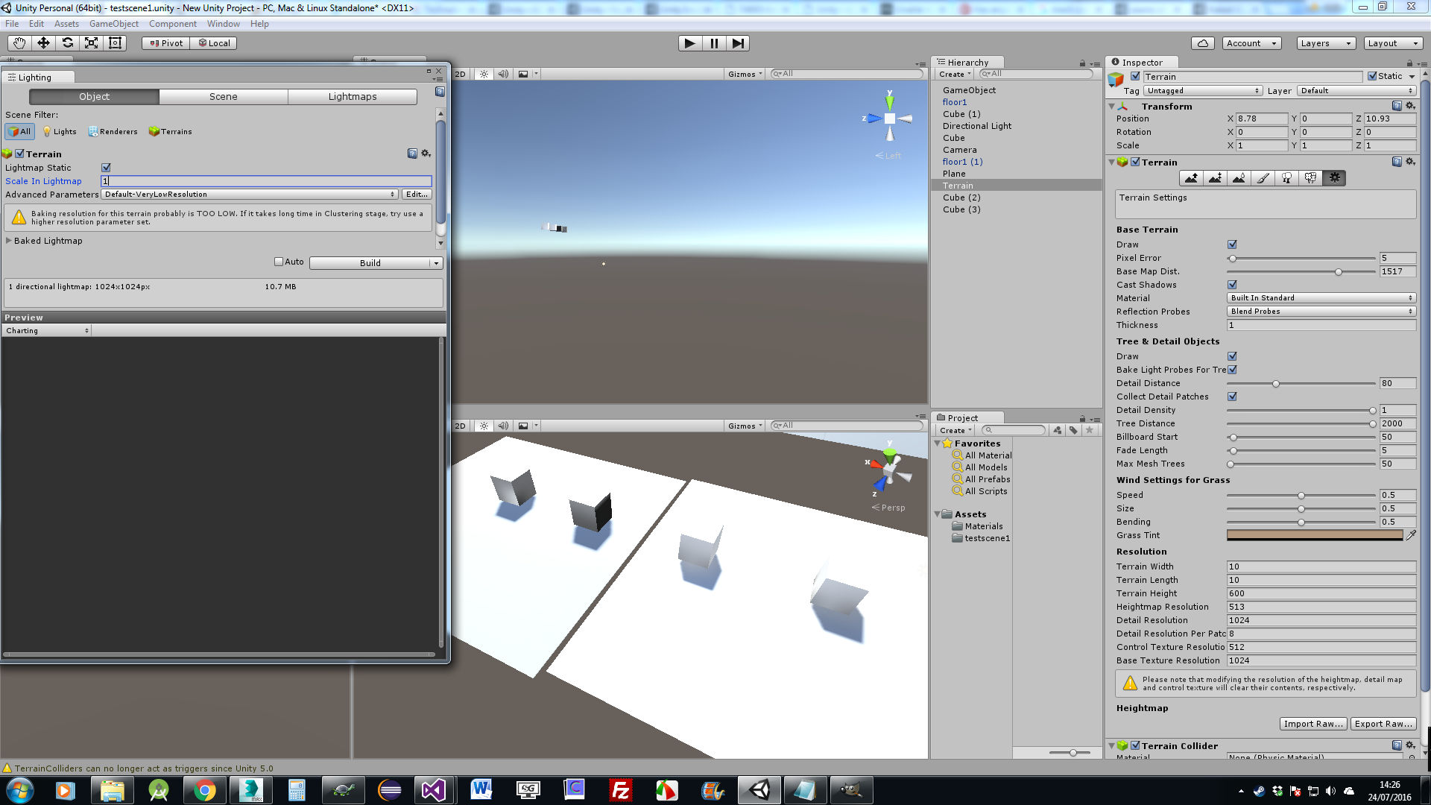Open Word from the Windows taskbar
This screenshot has height=805, width=1431.
pyautogui.click(x=481, y=790)
